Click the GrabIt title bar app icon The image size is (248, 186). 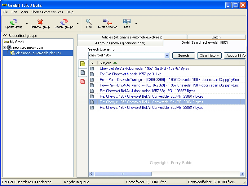point(4,5)
